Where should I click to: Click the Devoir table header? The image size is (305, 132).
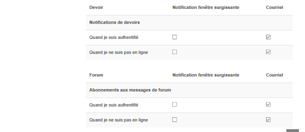96,8
